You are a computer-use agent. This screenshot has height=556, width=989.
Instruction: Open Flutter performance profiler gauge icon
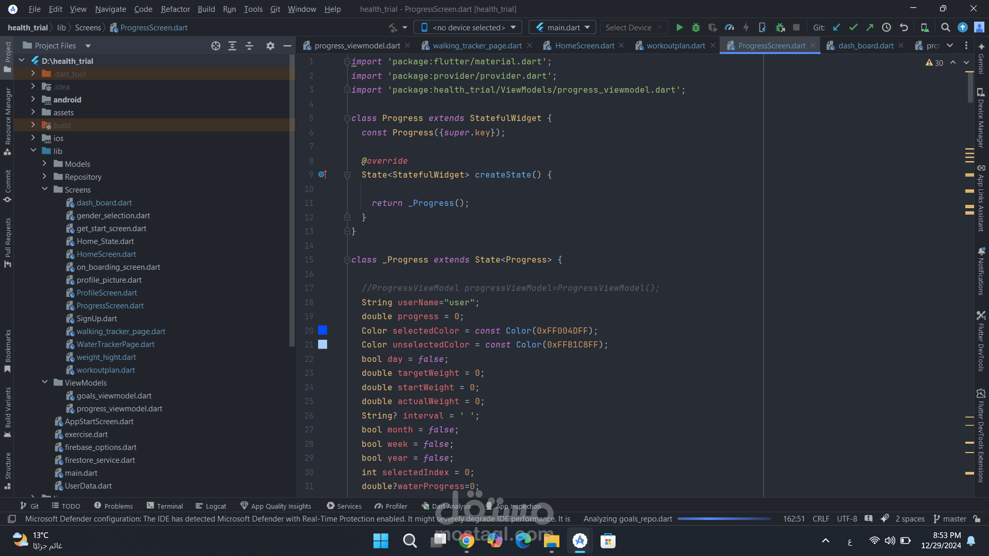(x=729, y=27)
